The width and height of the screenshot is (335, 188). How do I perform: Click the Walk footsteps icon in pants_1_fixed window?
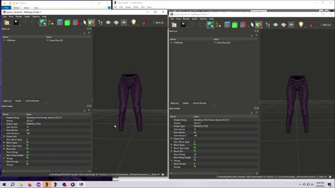pos(100,22)
